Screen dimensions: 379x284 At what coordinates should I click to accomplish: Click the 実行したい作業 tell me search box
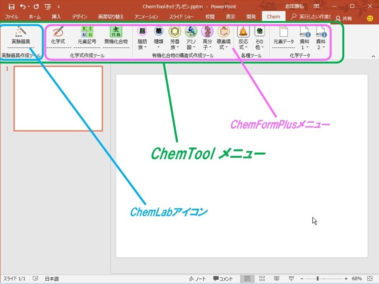[x=311, y=17]
